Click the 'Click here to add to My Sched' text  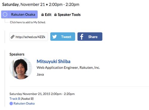pos(28,22)
